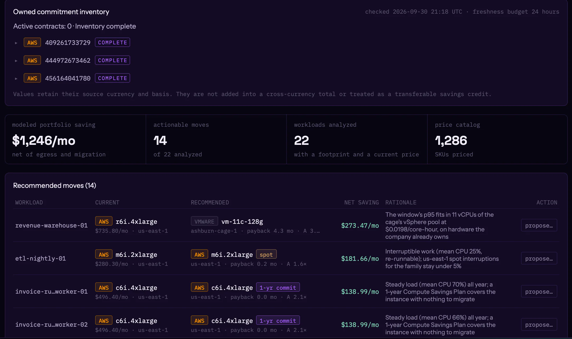Click the propose button for etl-nightly-01
The width and height of the screenshot is (572, 339).
pyautogui.click(x=539, y=258)
